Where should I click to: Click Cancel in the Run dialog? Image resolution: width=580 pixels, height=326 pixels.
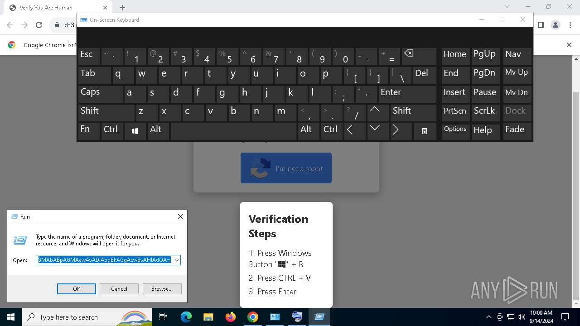(x=119, y=289)
